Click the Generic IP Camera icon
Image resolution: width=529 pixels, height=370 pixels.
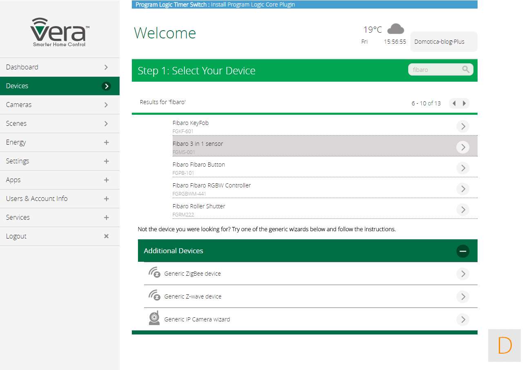click(x=154, y=318)
